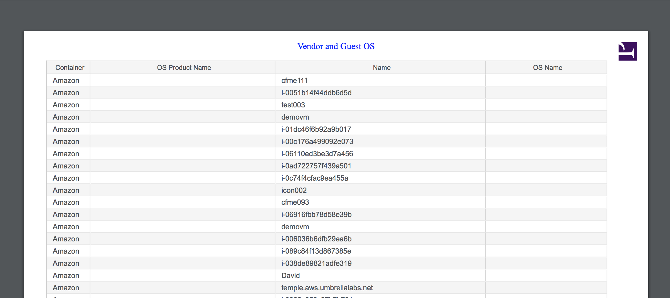This screenshot has width=670, height=298.
Task: Click the i-00c176a499092e073 name cell
Action: [x=380, y=142]
